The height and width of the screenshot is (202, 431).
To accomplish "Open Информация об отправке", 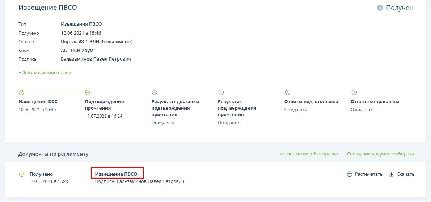I will pos(309,154).
